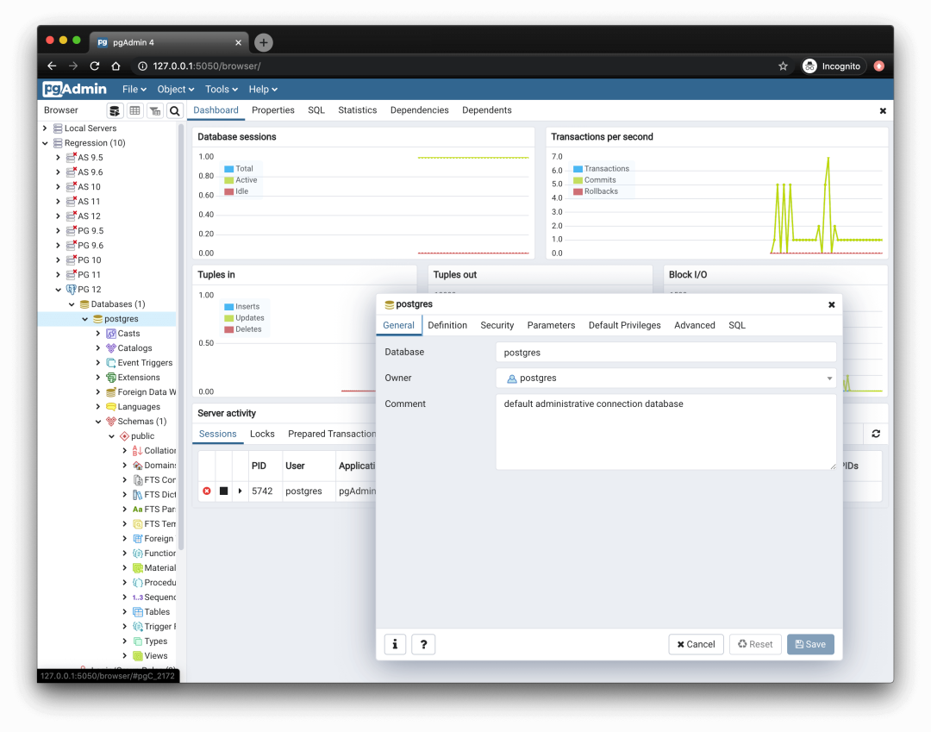This screenshot has width=931, height=732.
Task: Click the Total legend swatch in Database sessions
Action: tap(228, 169)
